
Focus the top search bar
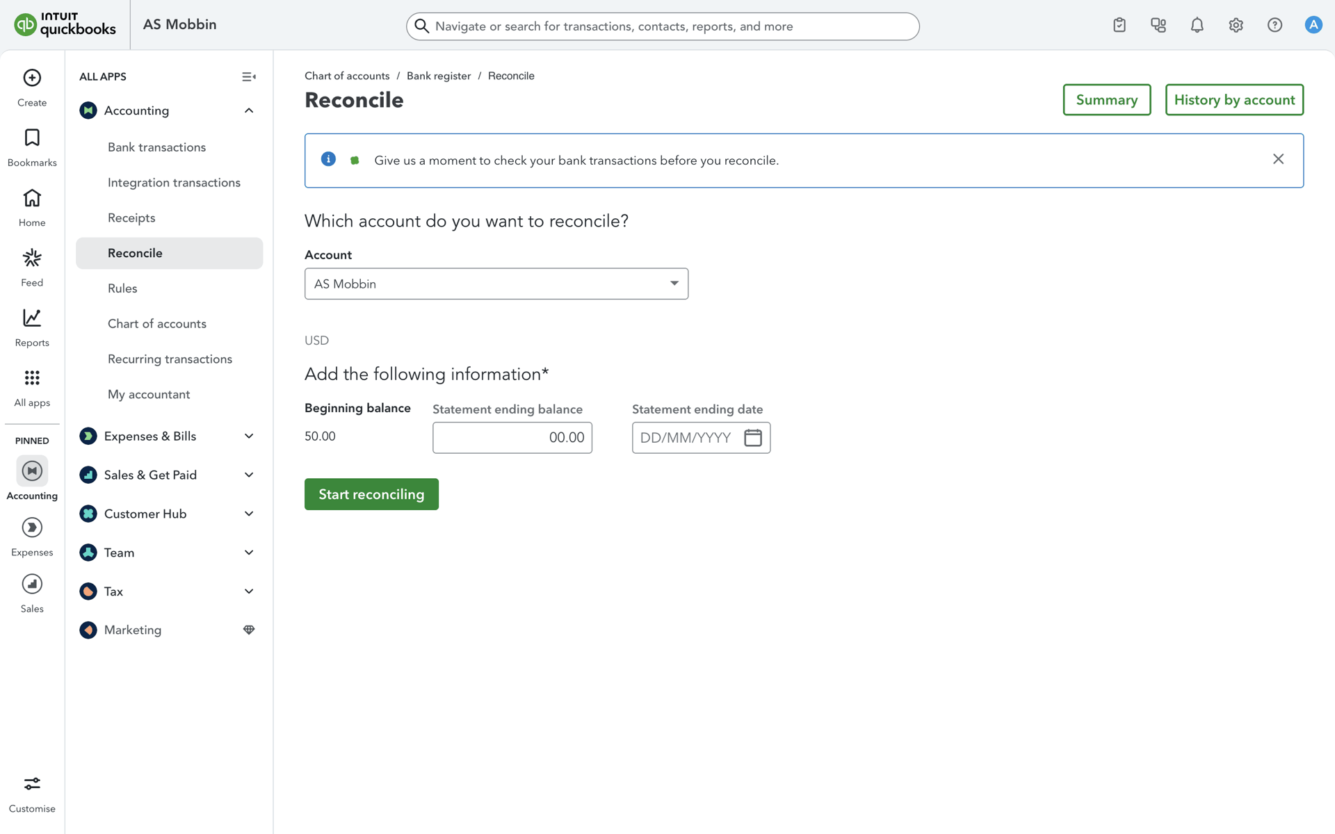[x=663, y=26]
